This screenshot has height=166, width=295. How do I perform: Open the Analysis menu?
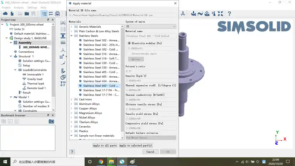tap(19, 7)
